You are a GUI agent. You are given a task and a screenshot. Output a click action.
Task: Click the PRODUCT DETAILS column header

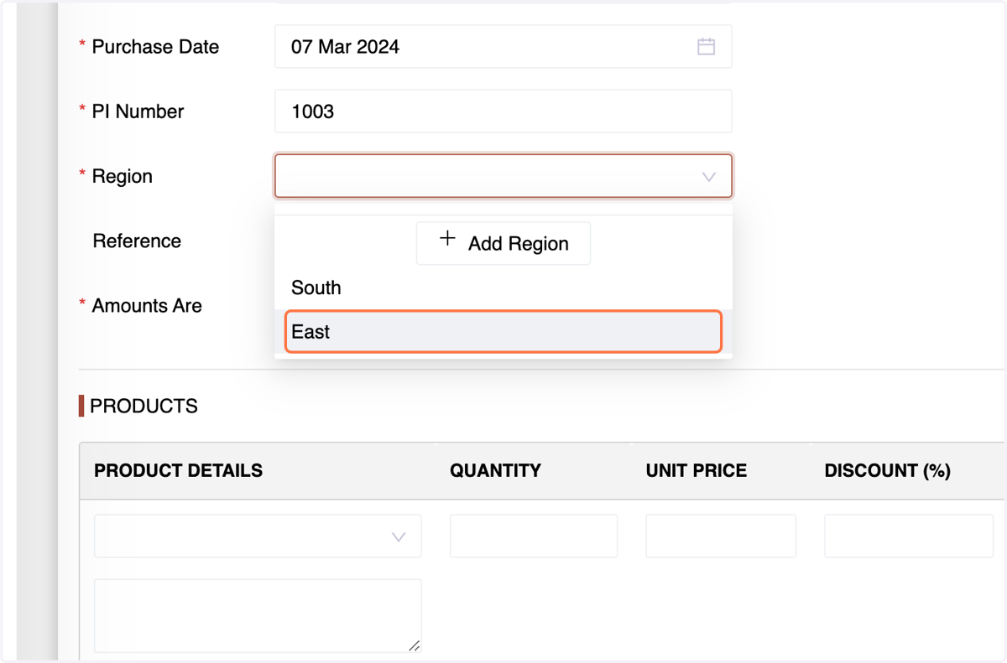tap(178, 471)
